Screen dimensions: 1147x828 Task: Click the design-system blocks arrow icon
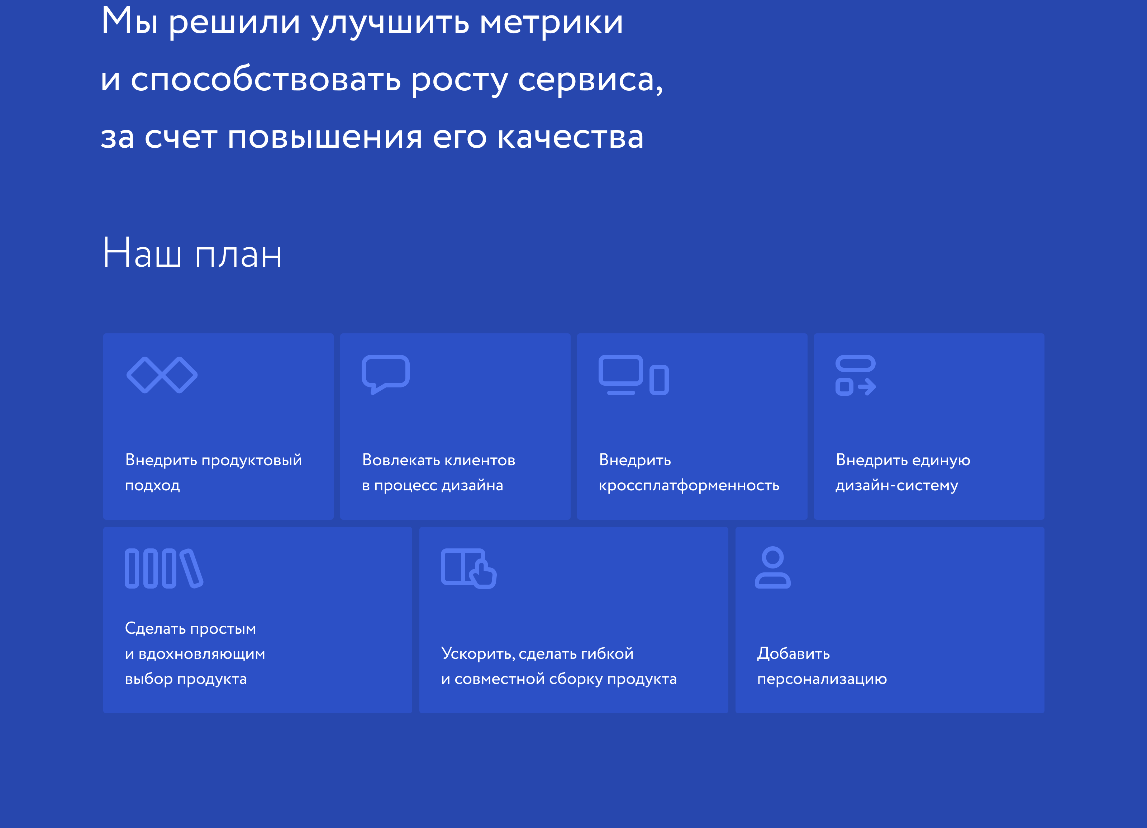[x=856, y=375]
